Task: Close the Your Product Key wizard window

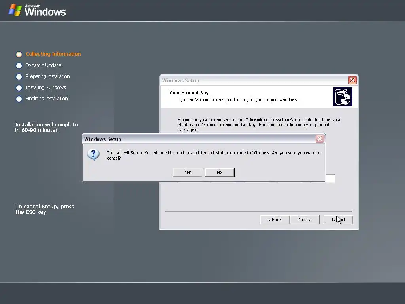Action: (352, 80)
